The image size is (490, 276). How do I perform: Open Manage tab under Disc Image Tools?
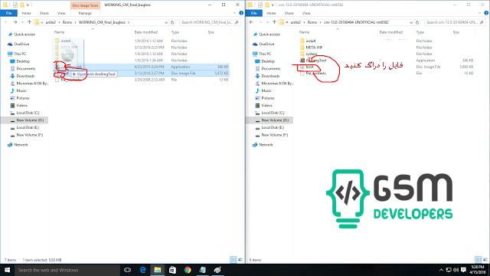85,13
